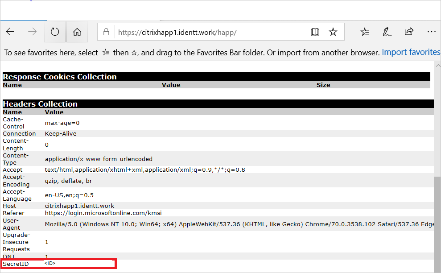Click the highlighted SecretID header row
441x273 pixels.
[58, 264]
